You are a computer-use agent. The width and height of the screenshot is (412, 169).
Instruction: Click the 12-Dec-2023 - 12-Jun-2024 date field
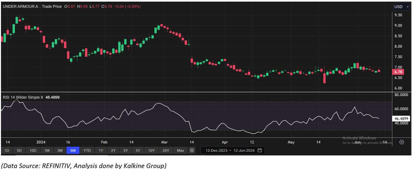232,150
